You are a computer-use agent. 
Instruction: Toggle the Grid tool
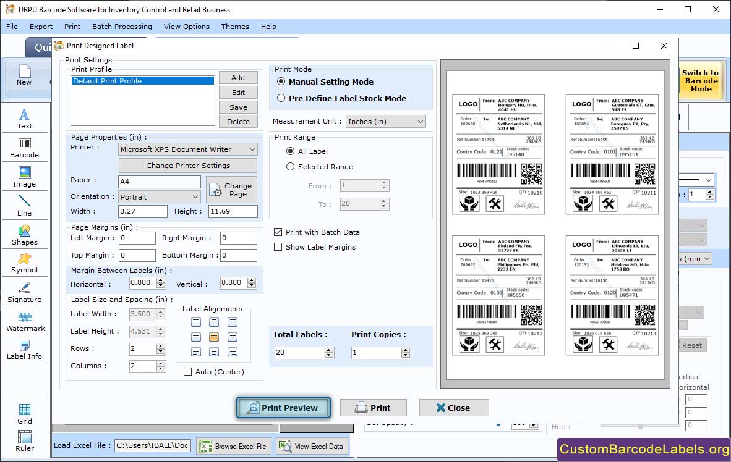point(24,414)
